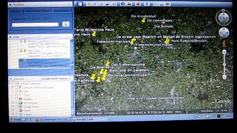Switch to the Unternehmen suchen tab
The image size is (237, 133).
click(38, 11)
